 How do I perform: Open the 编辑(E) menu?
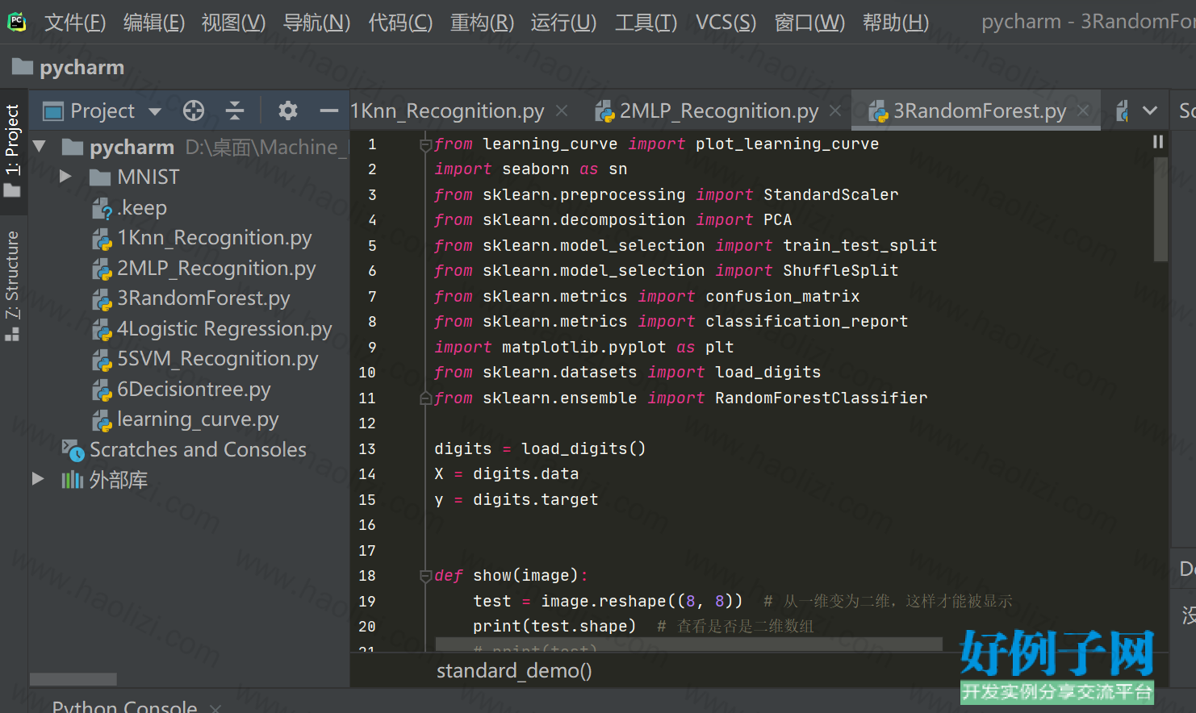[x=154, y=22]
